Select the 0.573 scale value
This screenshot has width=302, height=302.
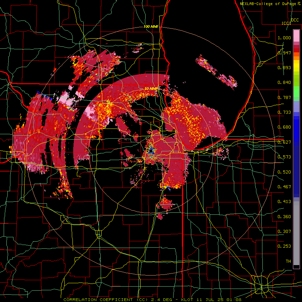[284, 157]
